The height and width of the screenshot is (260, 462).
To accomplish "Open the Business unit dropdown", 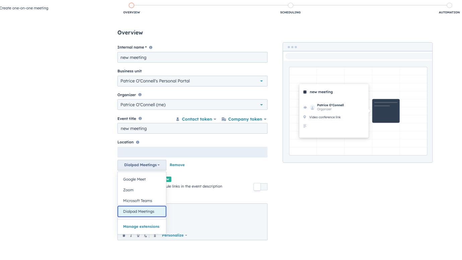I will [192, 81].
